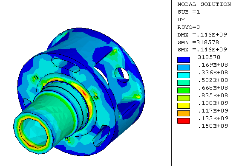Click the SMX =.146E+09 value
The width and height of the screenshot is (236, 166).
pos(202,50)
